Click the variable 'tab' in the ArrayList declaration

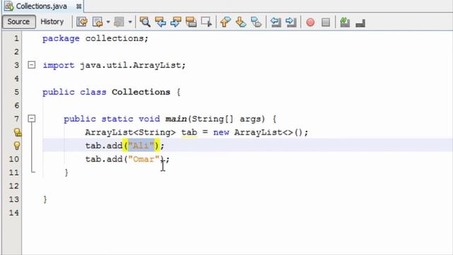coord(189,132)
